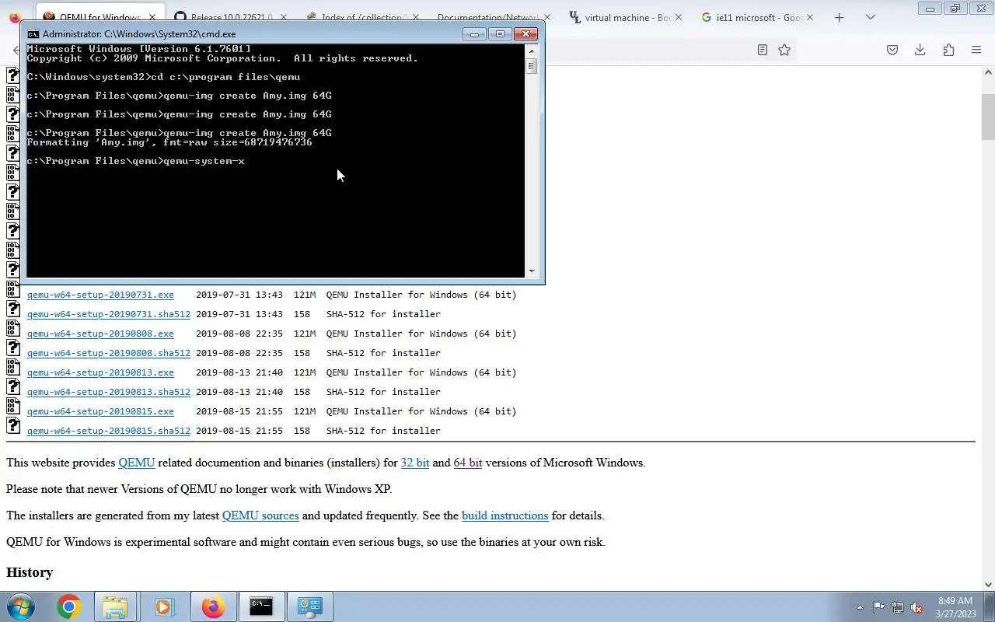The width and height of the screenshot is (995, 622).
Task: Click file icon beside qemu-w64-setup-20190815.sha512
Action: click(x=13, y=425)
